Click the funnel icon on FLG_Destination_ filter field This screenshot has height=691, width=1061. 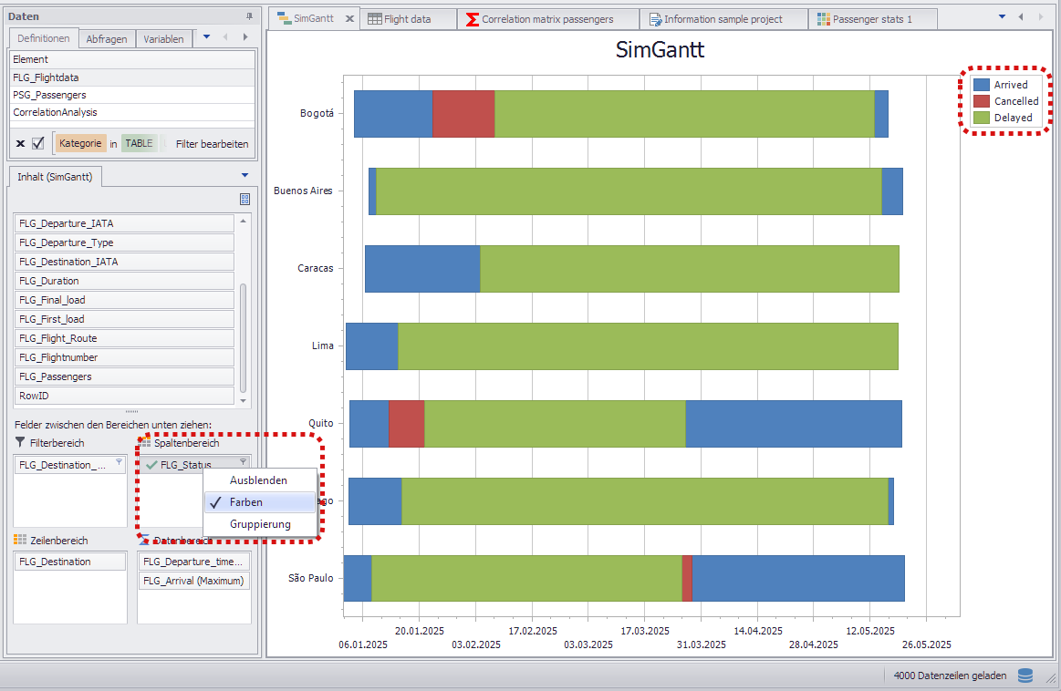coord(119,463)
